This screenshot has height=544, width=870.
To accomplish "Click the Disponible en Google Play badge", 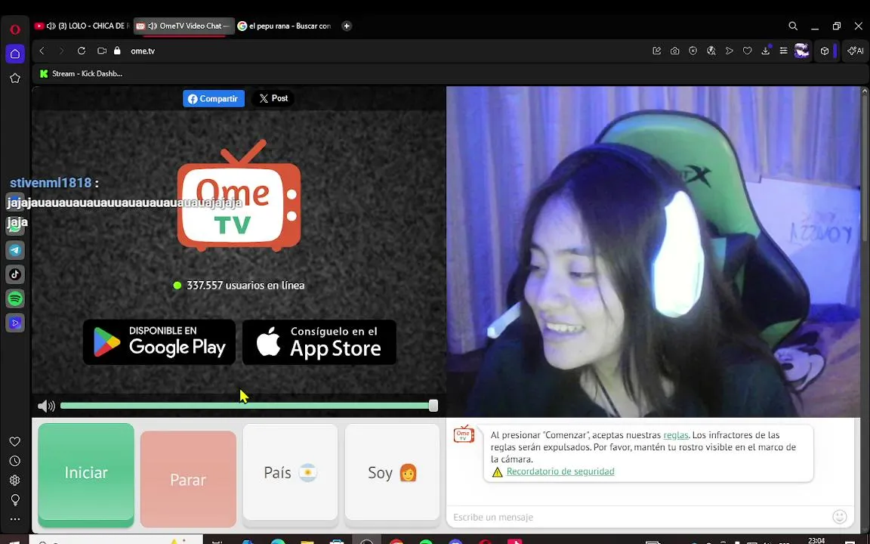I will pos(159,342).
